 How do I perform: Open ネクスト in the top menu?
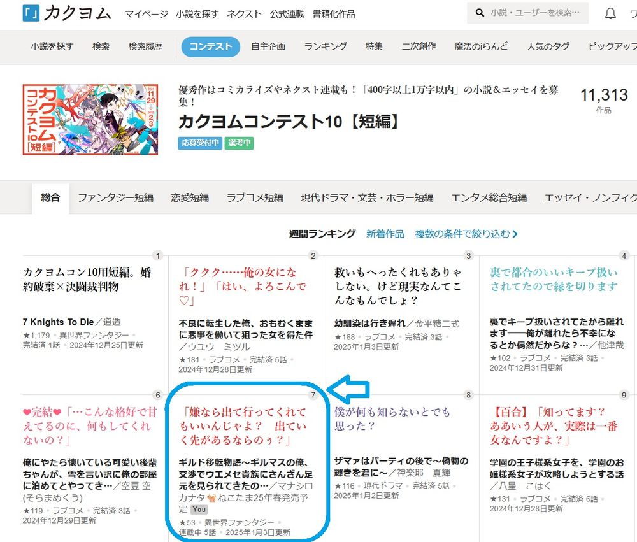244,14
